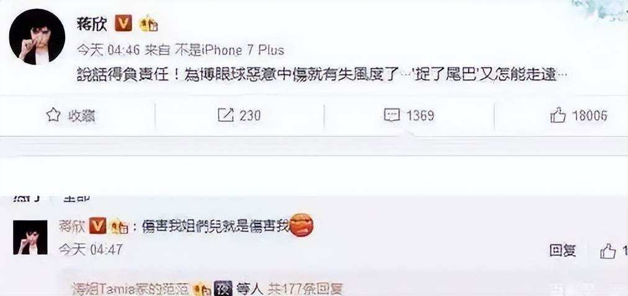Open comments via the icon showing 1369
This screenshot has width=628, height=296.
(x=392, y=115)
